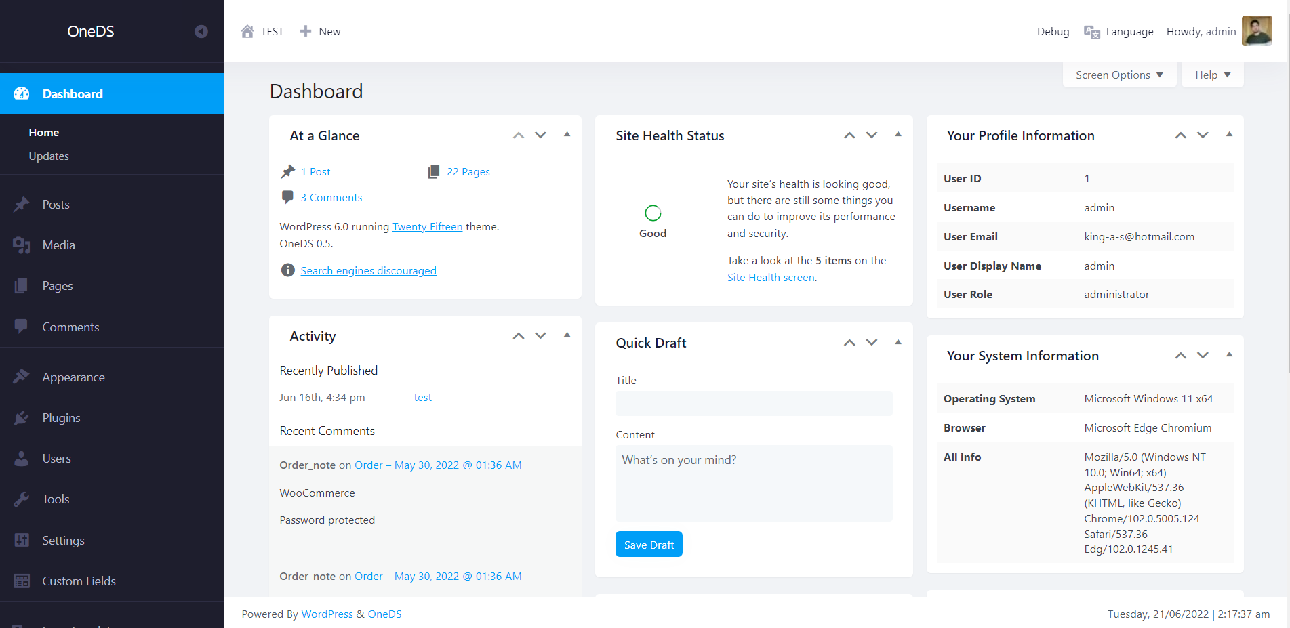Click the bubble icon beside 3 Comments

(287, 197)
